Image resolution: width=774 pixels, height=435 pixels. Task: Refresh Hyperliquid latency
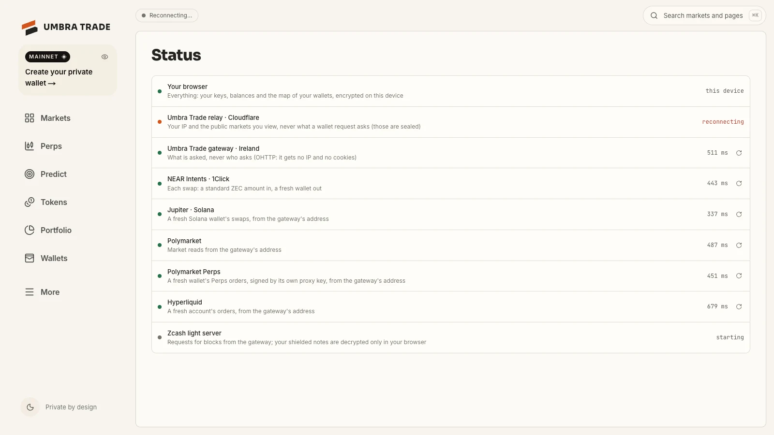coord(739,306)
